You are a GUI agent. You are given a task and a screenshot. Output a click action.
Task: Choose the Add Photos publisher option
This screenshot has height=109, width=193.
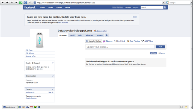pyautogui.click(x=133, y=41)
